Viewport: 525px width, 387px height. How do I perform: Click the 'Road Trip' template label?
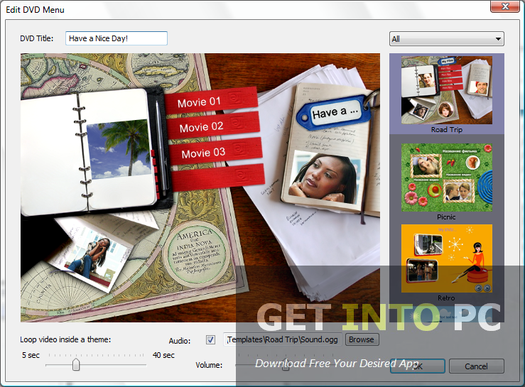(447, 129)
